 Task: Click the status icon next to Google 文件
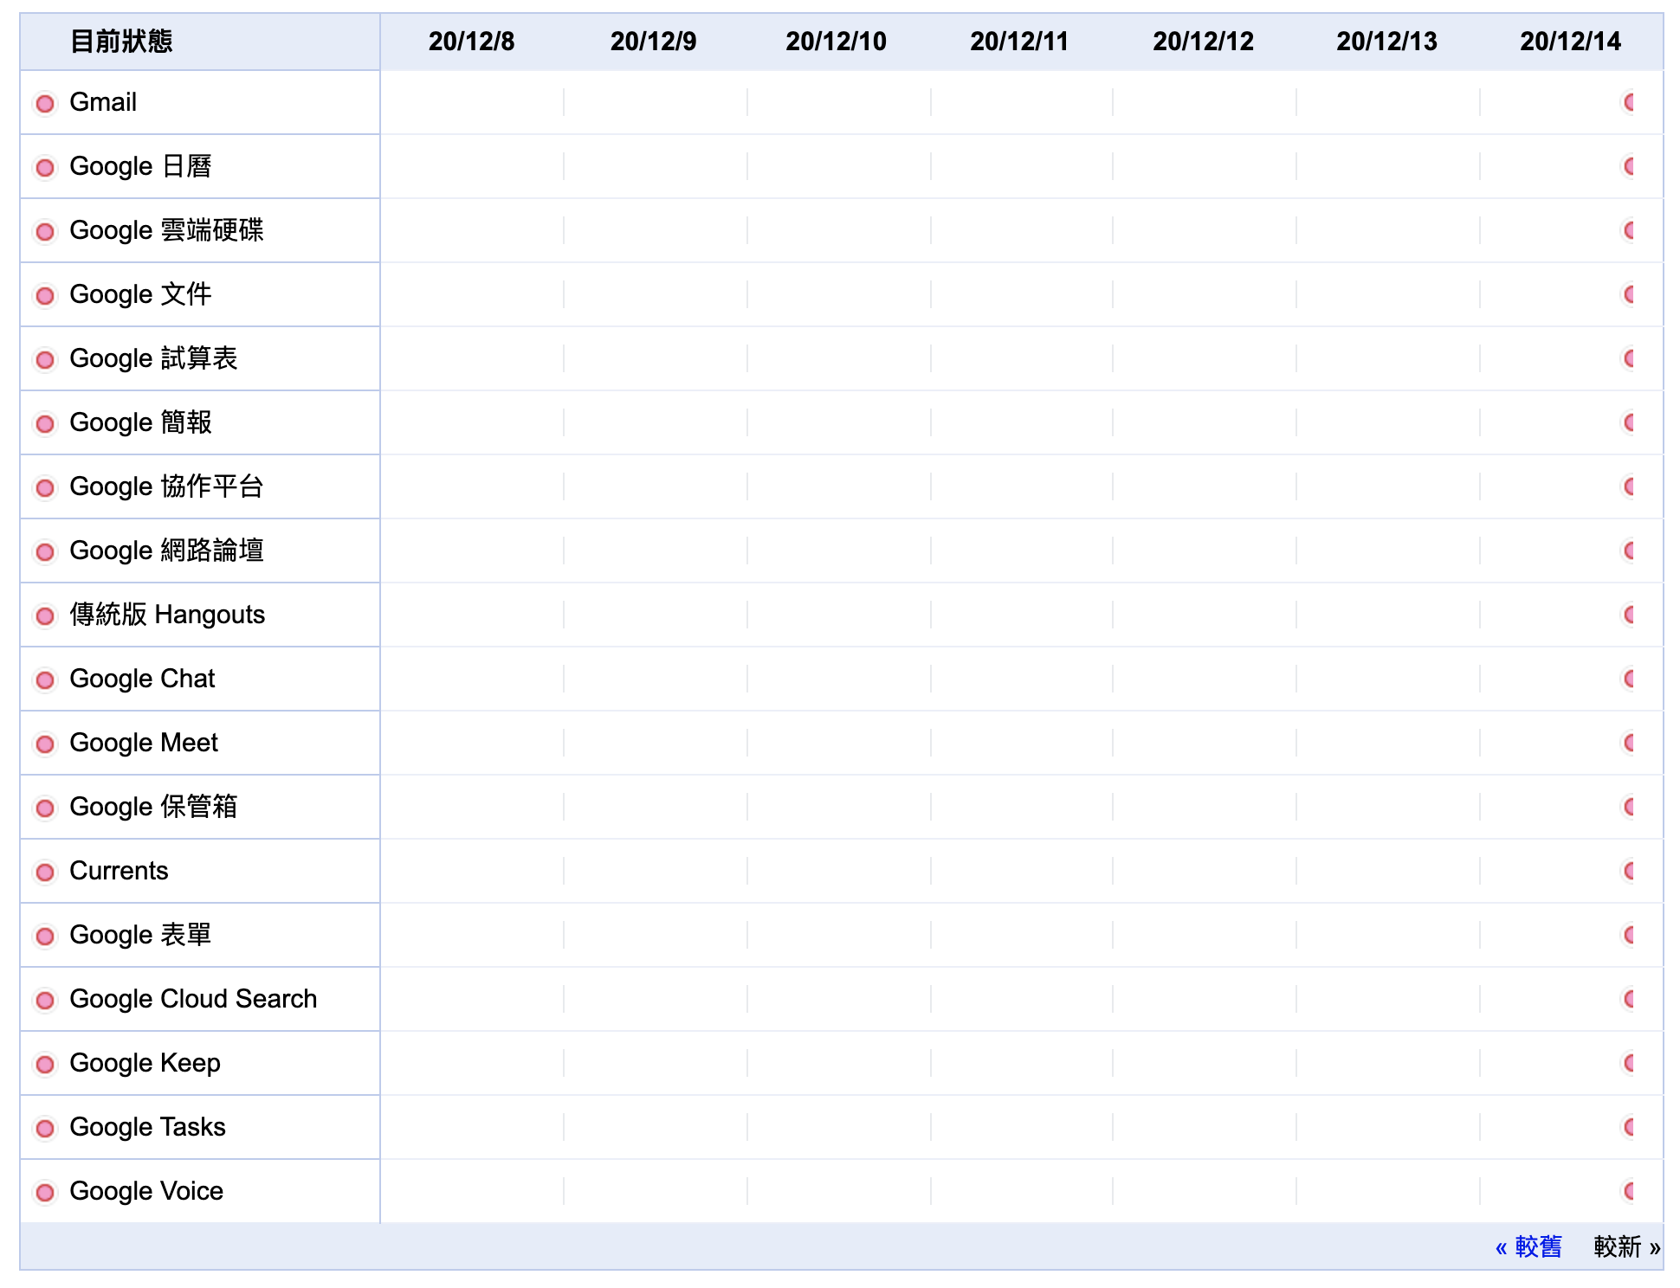coord(45,296)
